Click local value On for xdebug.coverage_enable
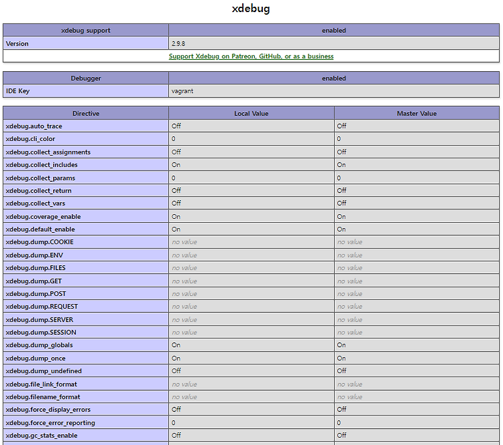Viewport: 503px width, 445px height. pyautogui.click(x=176, y=217)
